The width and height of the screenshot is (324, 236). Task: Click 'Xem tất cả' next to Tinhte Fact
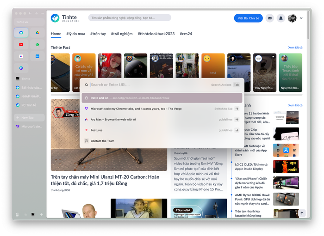[x=295, y=48]
